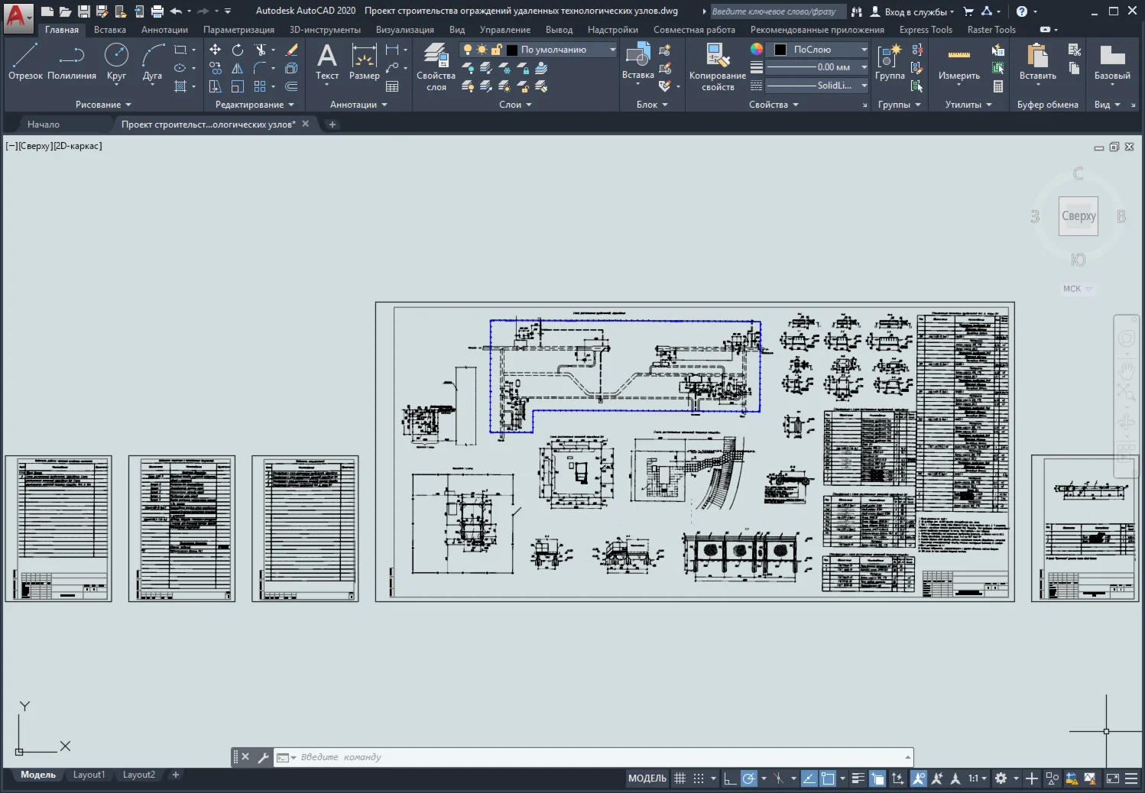Image resolution: width=1145 pixels, height=793 pixels.
Task: Open the 0.00 мм lineweight dropdown
Action: [817, 67]
